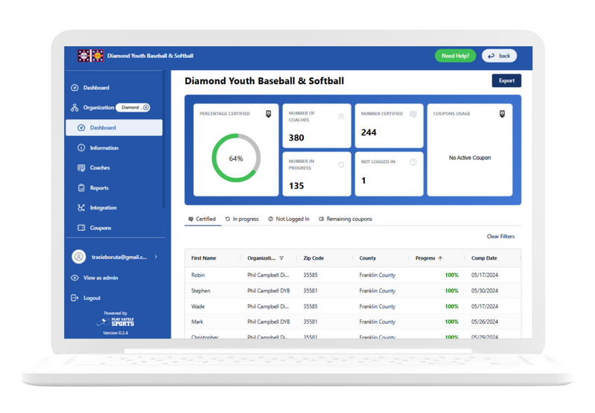Open the Not Logged In tab

(288, 220)
